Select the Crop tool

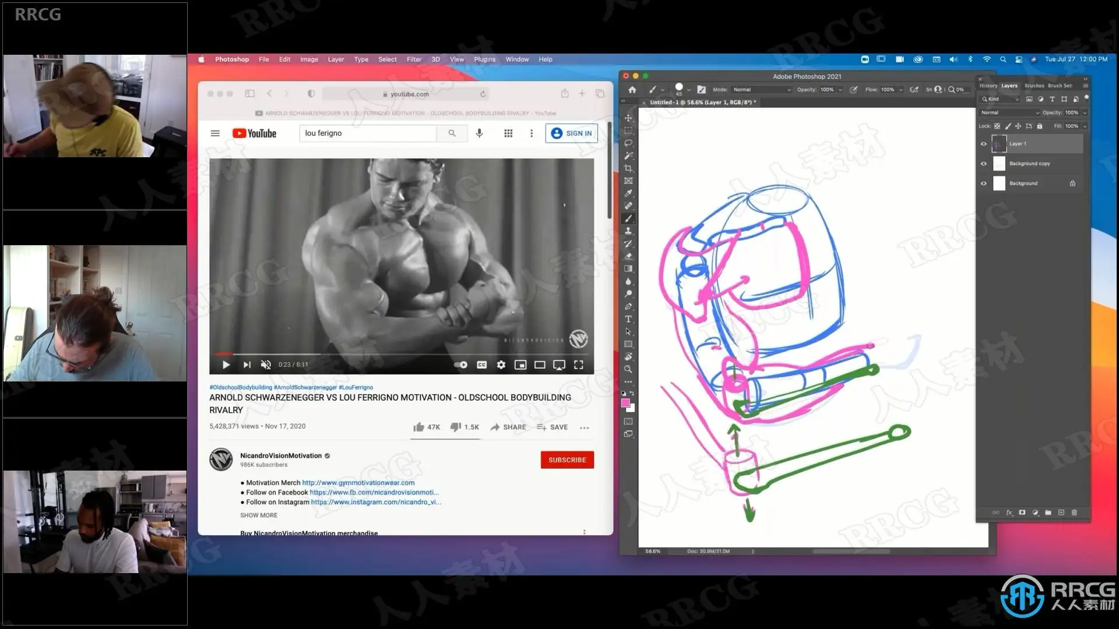click(628, 168)
